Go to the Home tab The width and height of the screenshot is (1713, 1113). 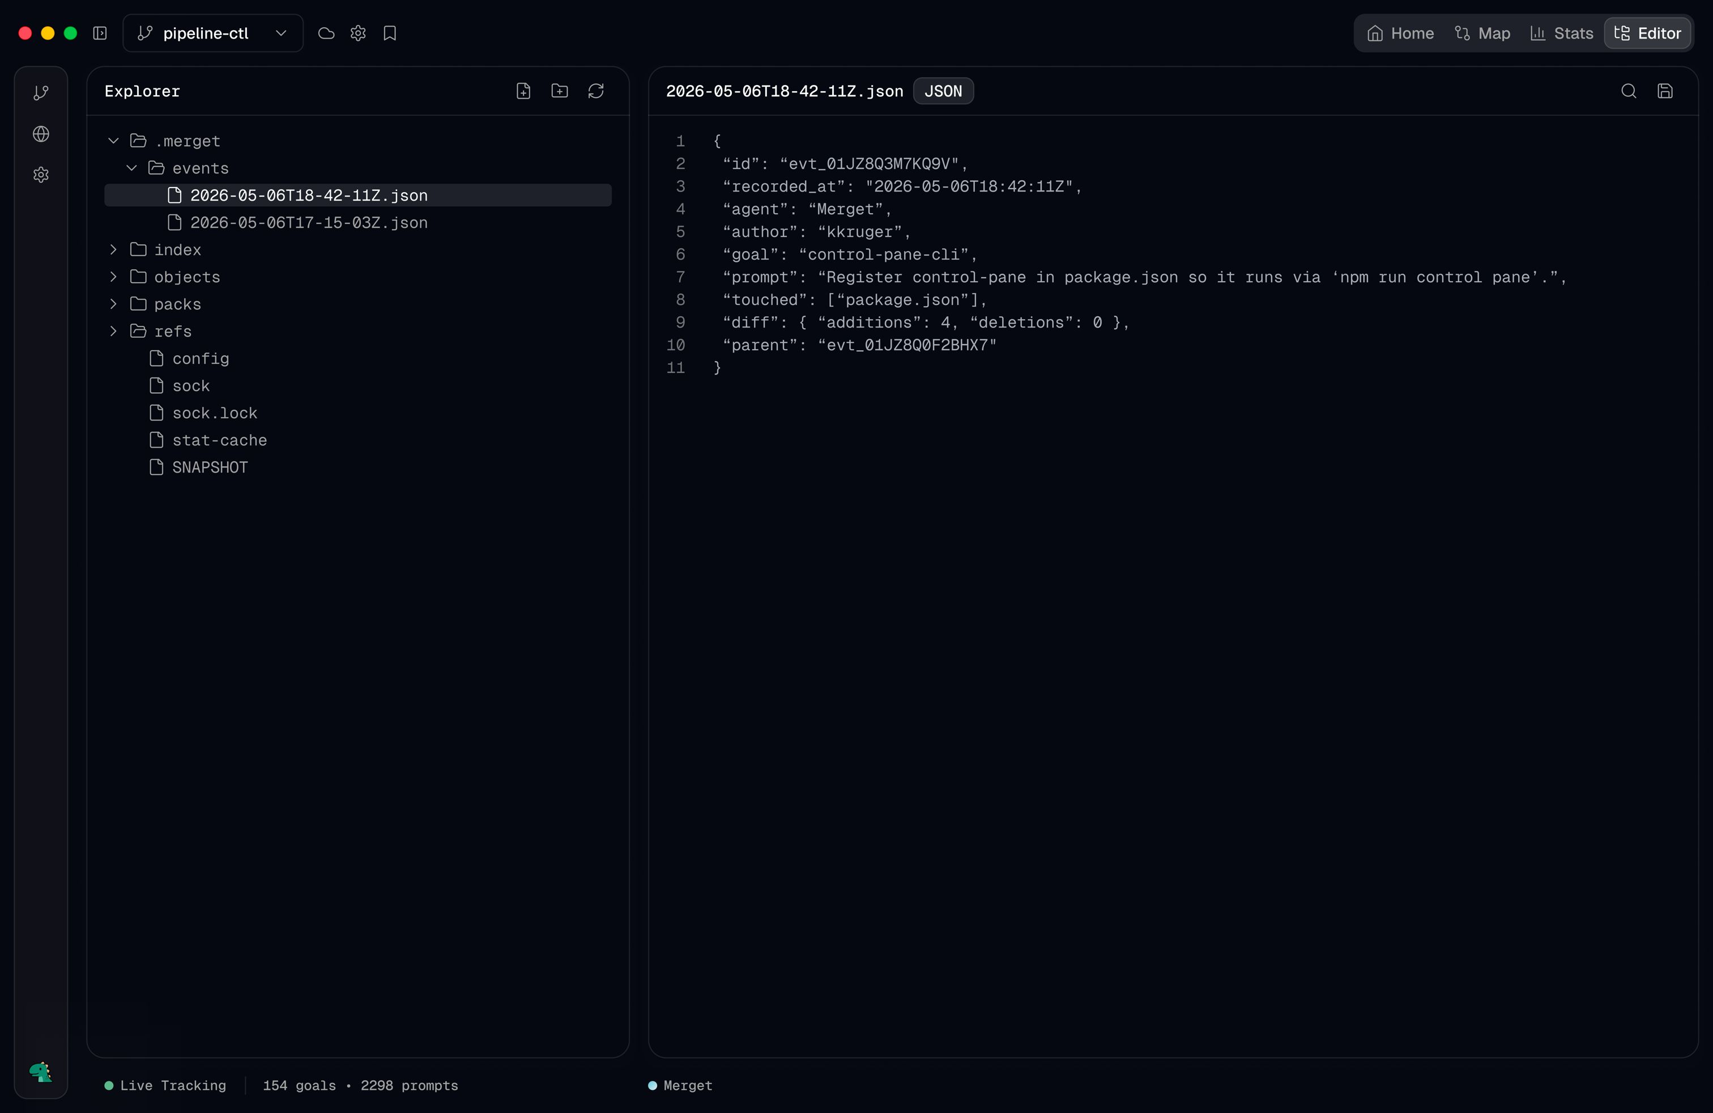coord(1400,33)
